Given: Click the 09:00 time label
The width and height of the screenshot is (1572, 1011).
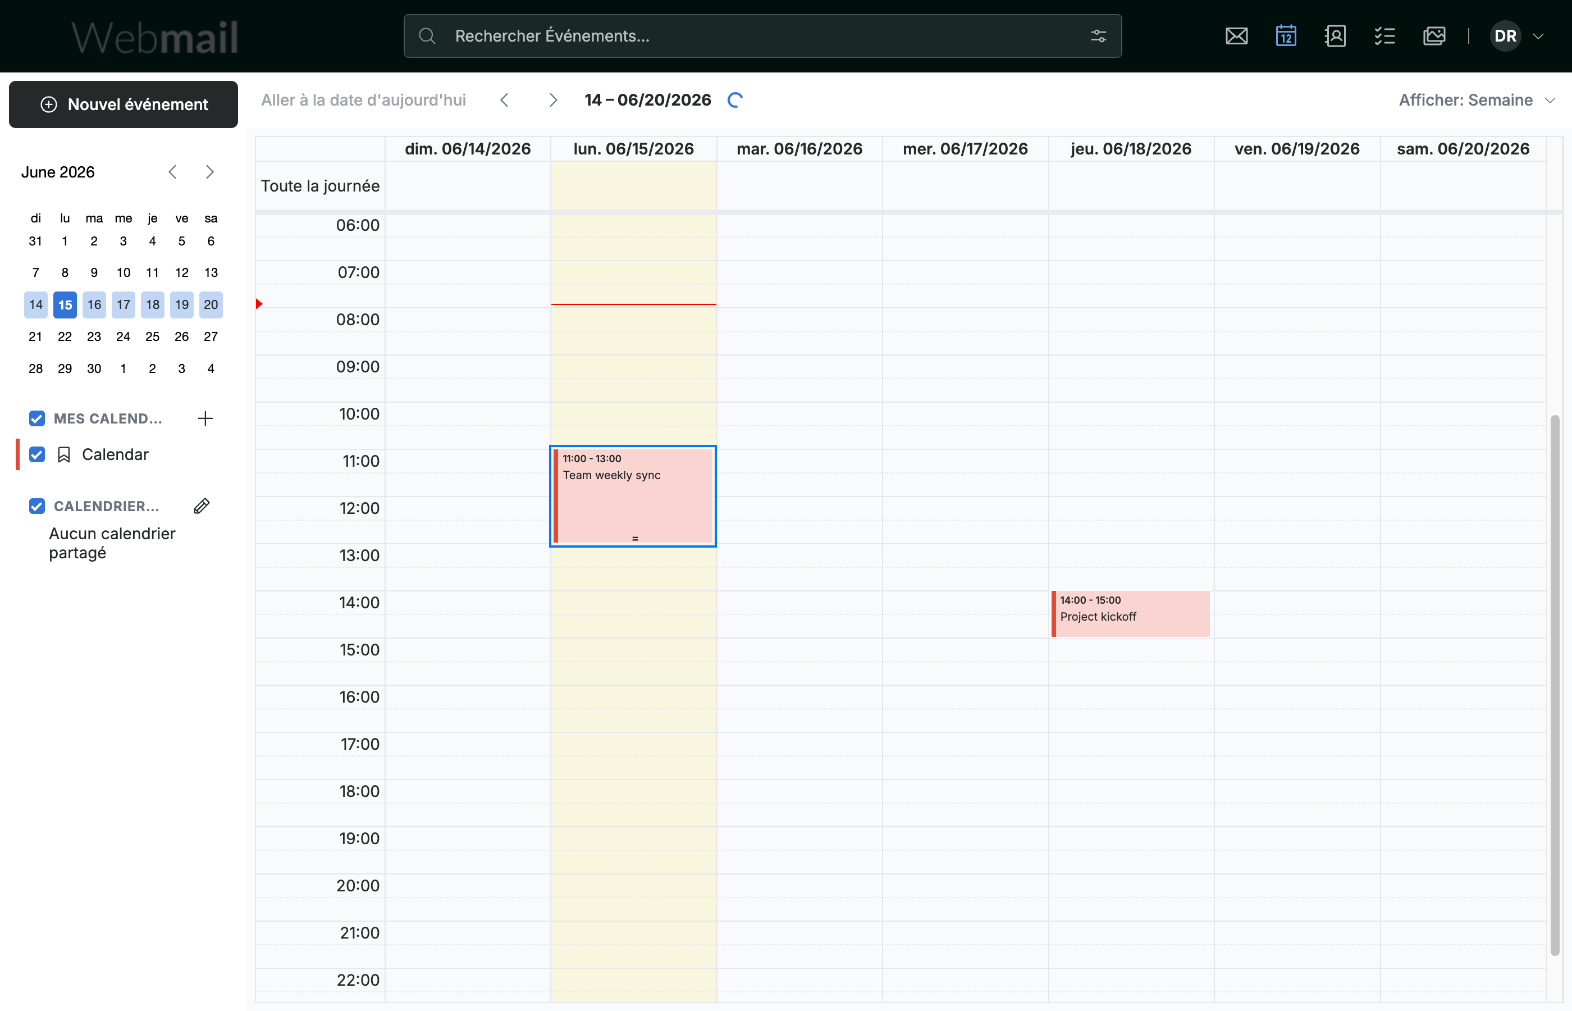Looking at the screenshot, I should click(358, 366).
